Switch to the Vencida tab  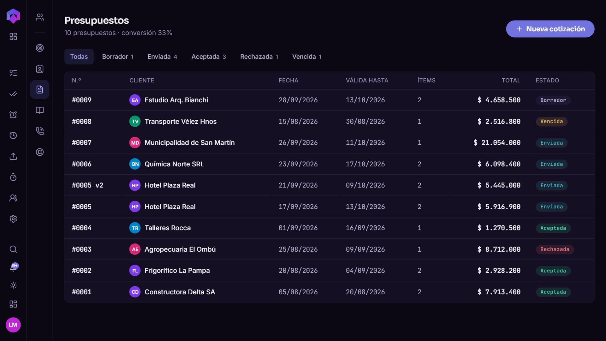(x=307, y=57)
